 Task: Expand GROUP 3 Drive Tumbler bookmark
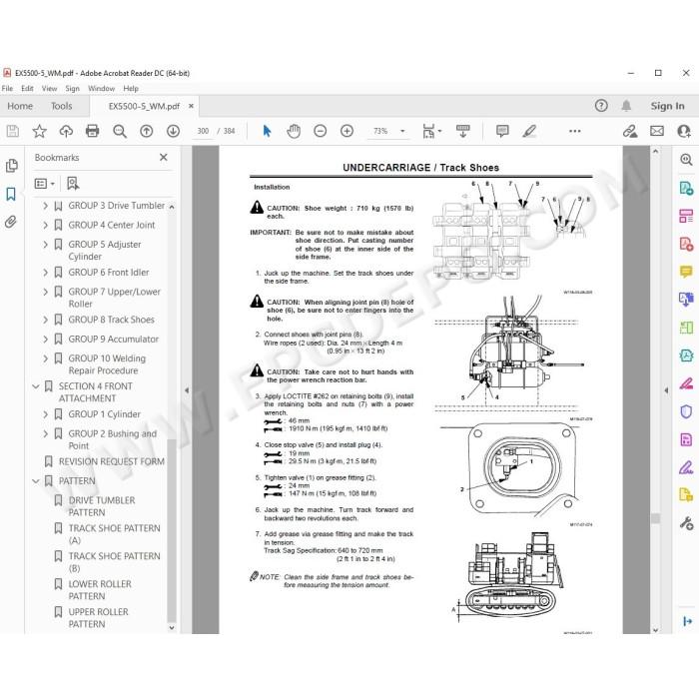point(45,206)
